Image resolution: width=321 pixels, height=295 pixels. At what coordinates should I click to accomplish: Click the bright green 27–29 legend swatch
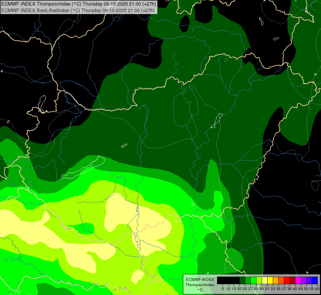point(253,280)
